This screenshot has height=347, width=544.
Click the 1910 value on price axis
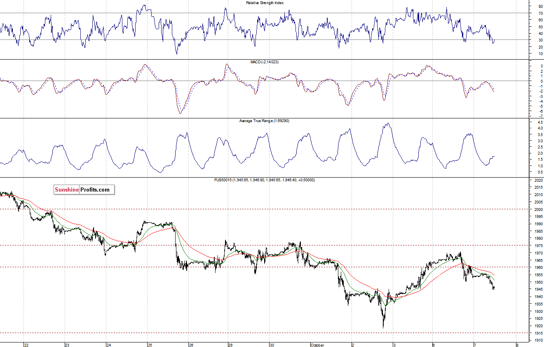[x=538, y=340]
